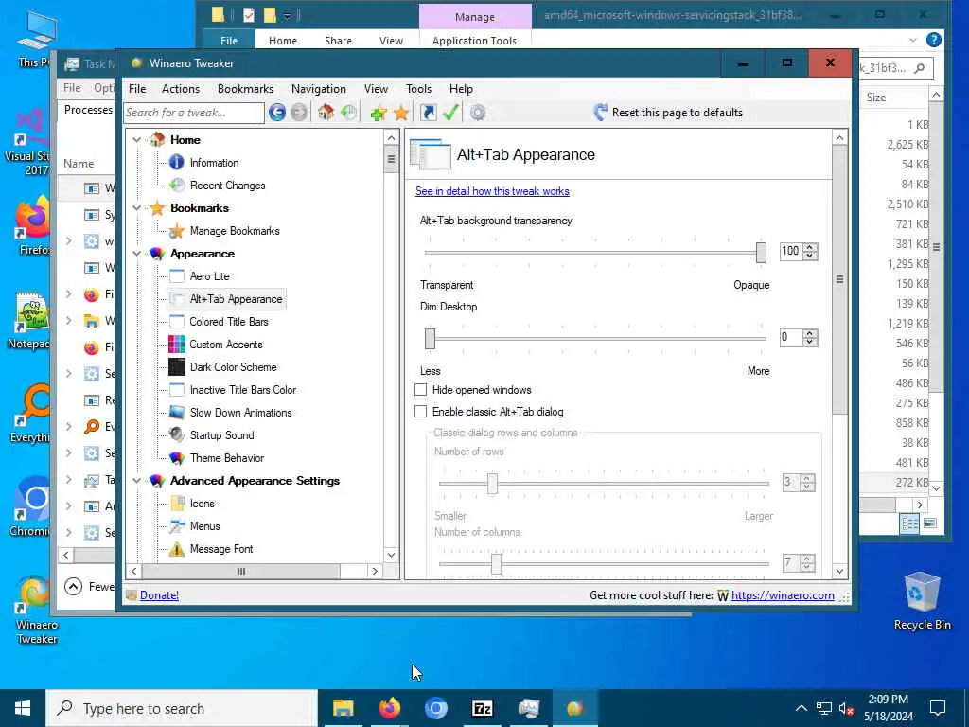Open Icons under Advanced Appearance Settings
The height and width of the screenshot is (727, 969).
[x=203, y=504]
